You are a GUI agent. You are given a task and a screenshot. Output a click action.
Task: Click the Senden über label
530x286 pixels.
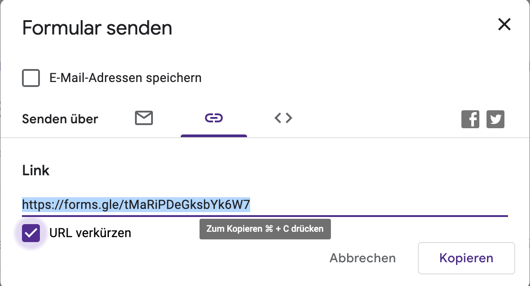60,119
